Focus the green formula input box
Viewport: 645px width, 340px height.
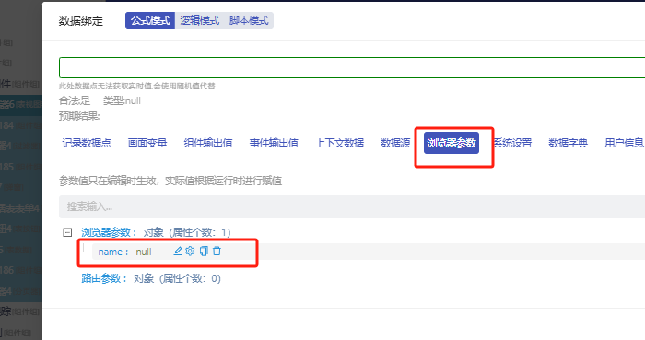352,68
